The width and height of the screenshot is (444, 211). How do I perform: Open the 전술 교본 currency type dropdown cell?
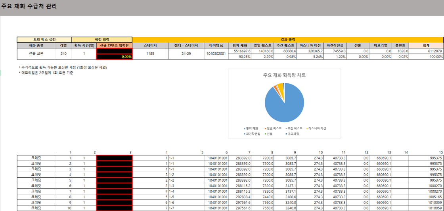point(36,54)
